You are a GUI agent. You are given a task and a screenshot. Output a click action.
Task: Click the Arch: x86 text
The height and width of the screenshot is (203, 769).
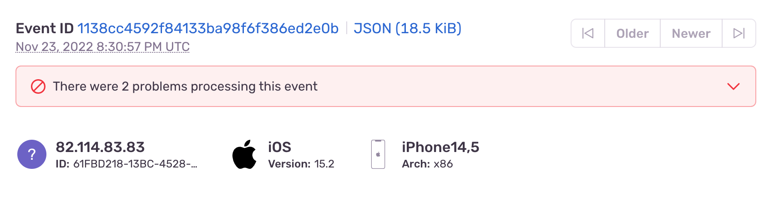coord(427,164)
